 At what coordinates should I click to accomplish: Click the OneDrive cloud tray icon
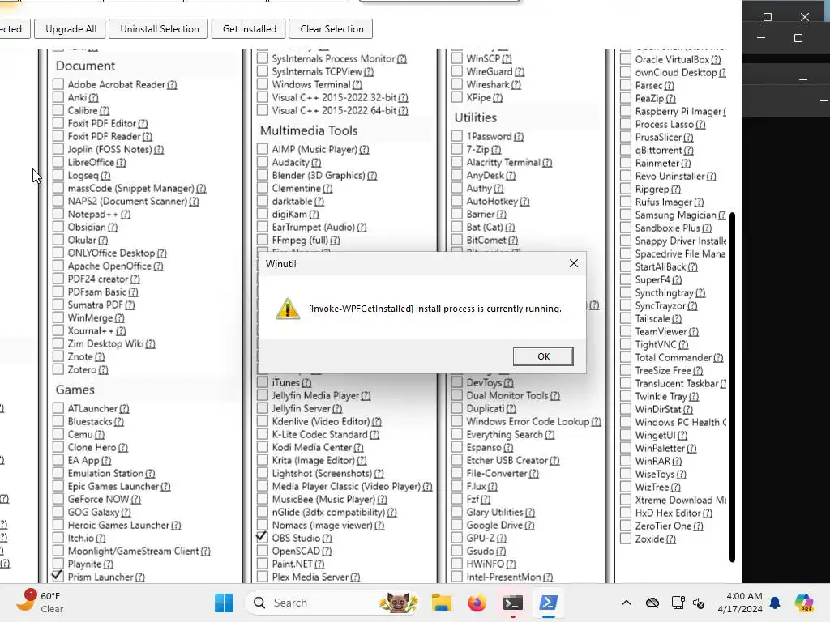tap(652, 603)
